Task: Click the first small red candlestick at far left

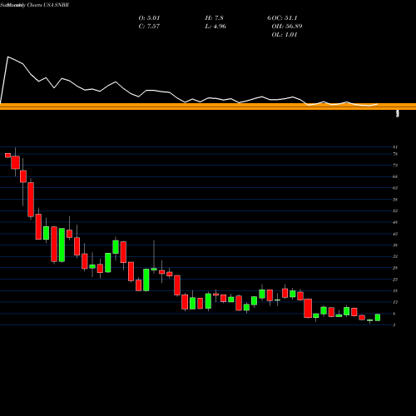Action: 7,156
